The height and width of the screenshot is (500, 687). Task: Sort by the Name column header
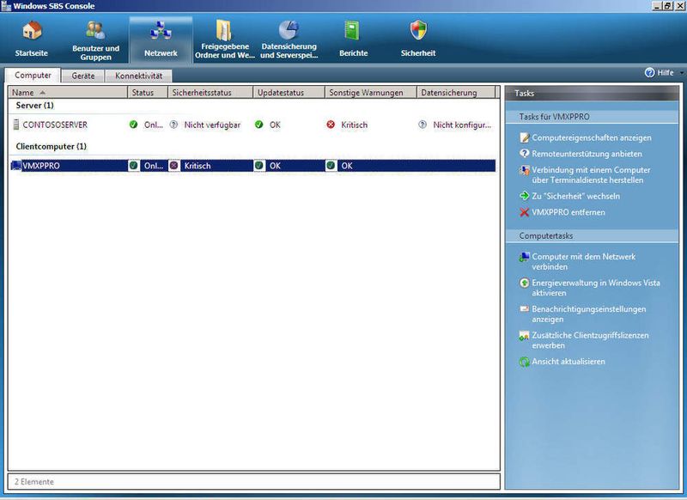click(68, 93)
